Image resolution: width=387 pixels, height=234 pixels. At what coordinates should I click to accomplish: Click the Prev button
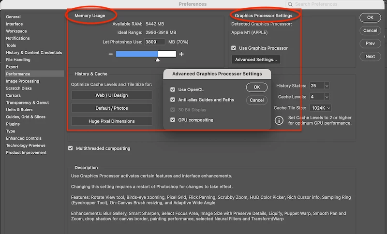coord(370,44)
